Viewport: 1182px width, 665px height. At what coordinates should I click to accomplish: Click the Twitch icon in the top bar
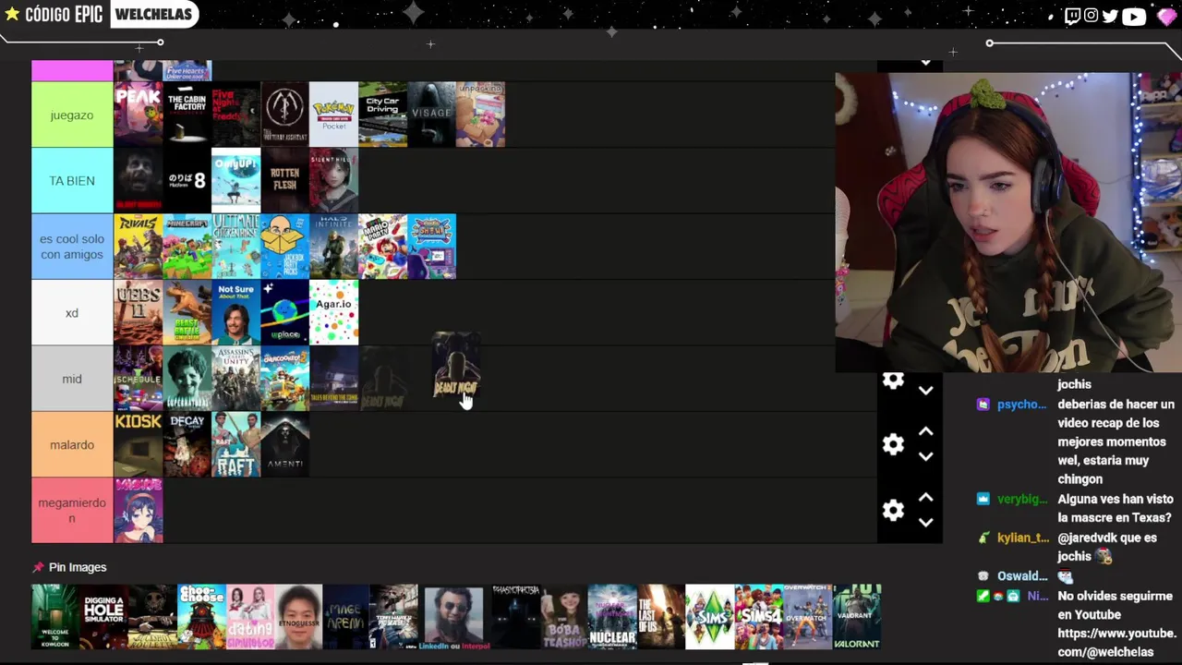(1072, 15)
